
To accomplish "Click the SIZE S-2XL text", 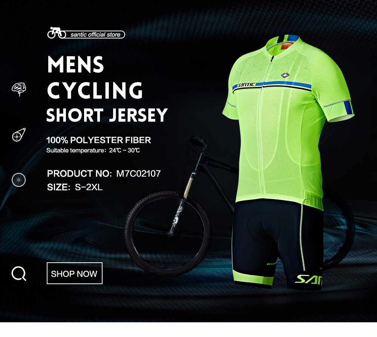I will click(x=75, y=187).
